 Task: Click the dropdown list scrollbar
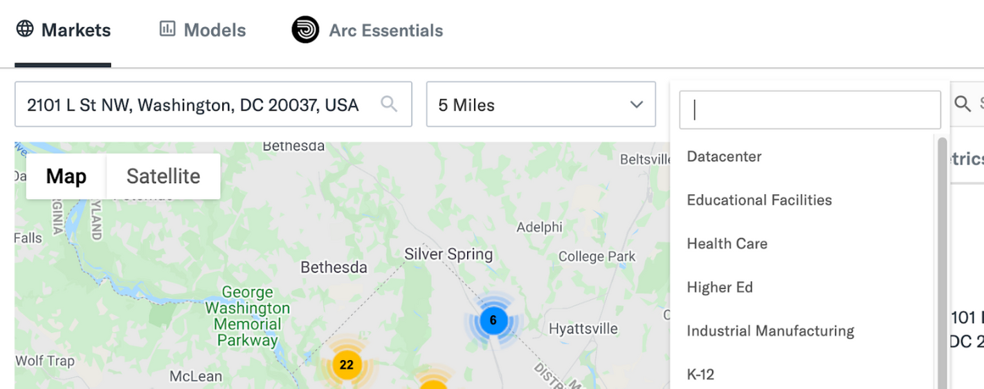coord(942,263)
